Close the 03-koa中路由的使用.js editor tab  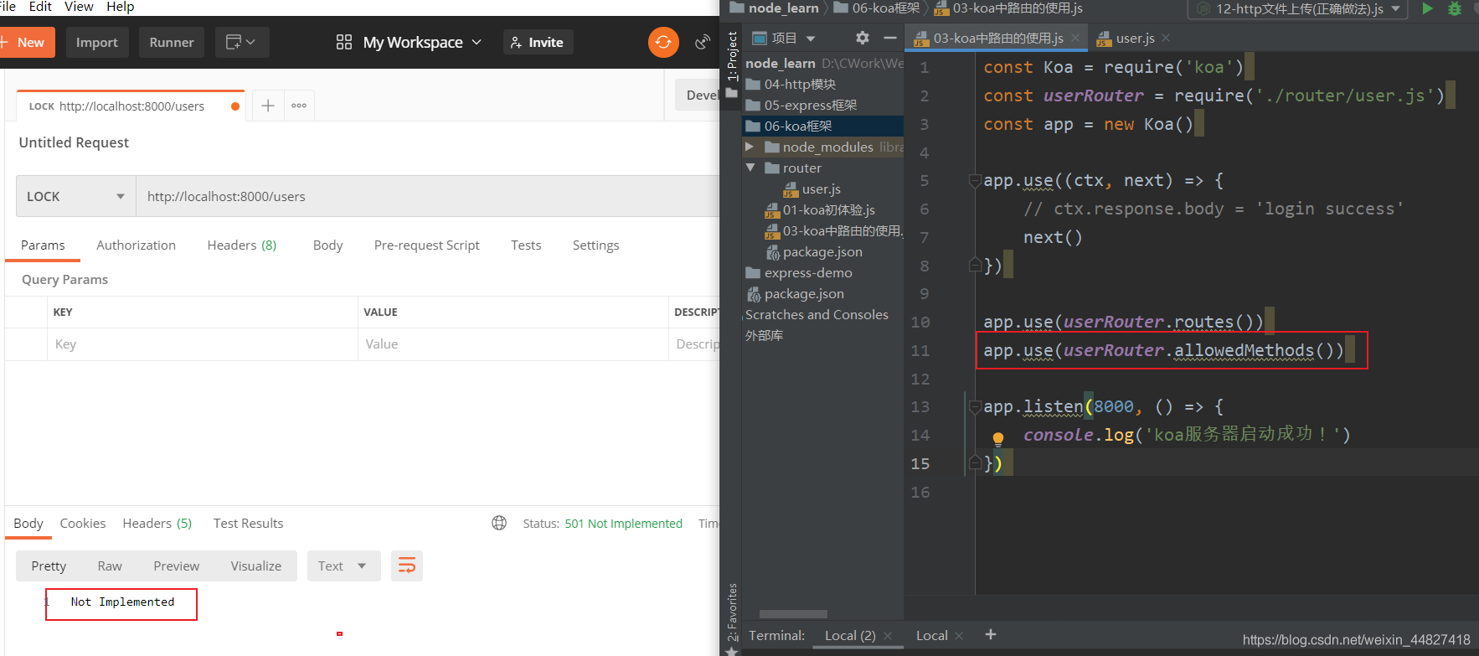[x=1075, y=38]
